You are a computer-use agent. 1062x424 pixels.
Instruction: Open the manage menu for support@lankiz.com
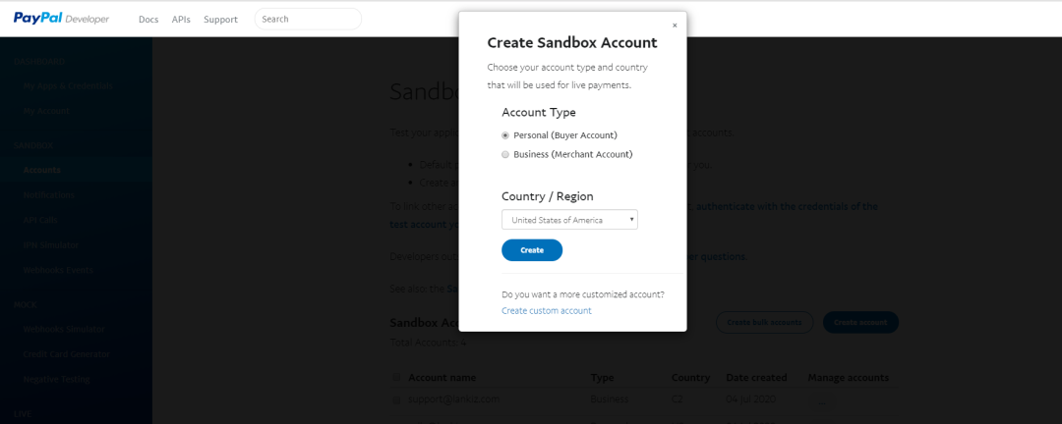(823, 400)
